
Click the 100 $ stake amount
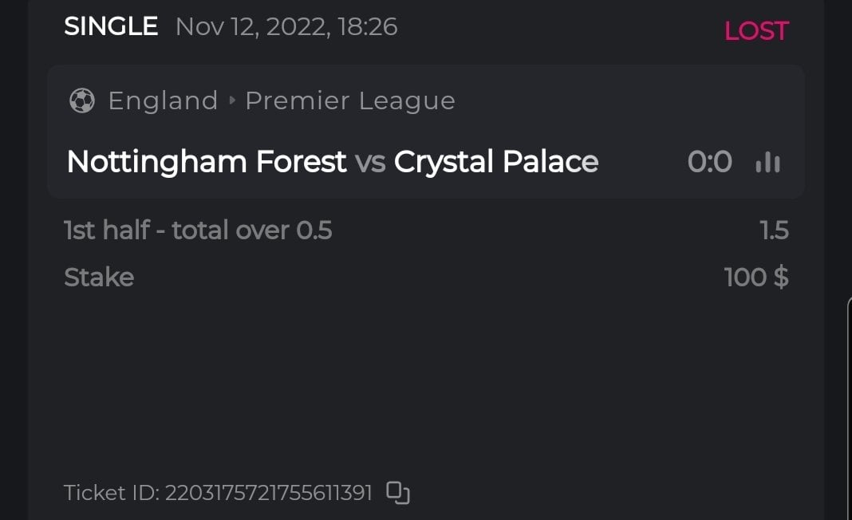coord(756,278)
